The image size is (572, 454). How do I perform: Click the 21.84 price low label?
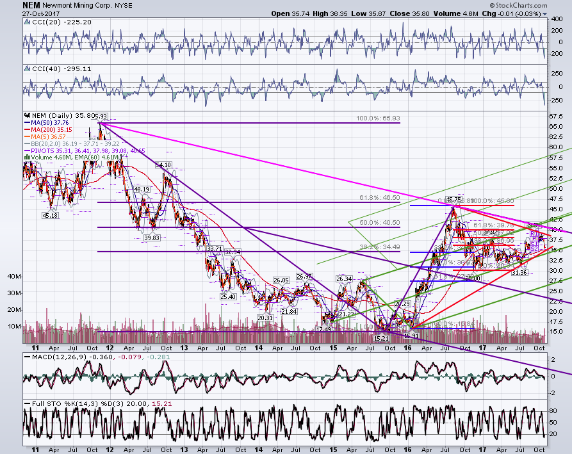click(288, 312)
